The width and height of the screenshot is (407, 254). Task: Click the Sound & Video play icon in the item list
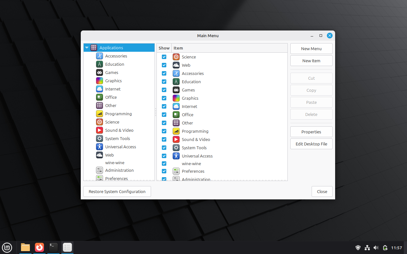tap(176, 139)
